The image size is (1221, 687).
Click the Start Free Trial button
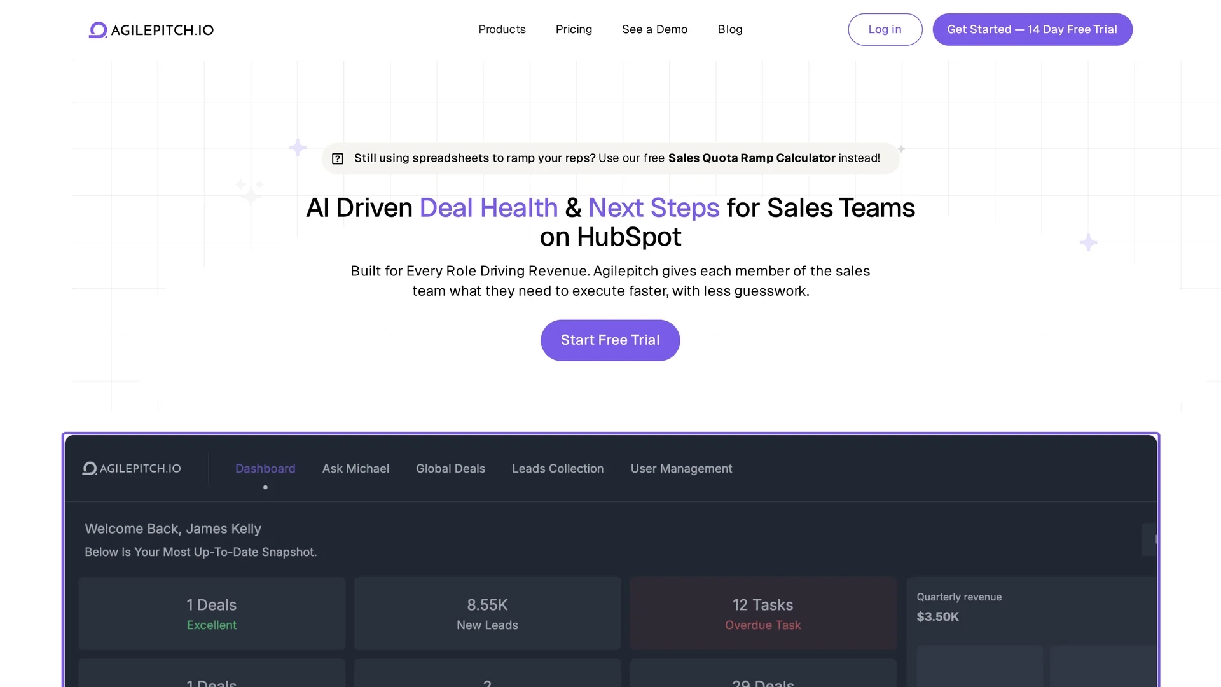[x=610, y=340]
